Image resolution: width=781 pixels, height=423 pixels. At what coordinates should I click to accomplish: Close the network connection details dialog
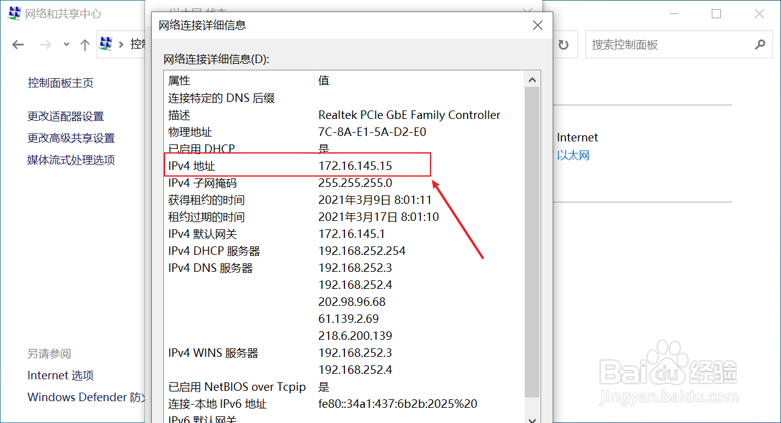pyautogui.click(x=537, y=25)
